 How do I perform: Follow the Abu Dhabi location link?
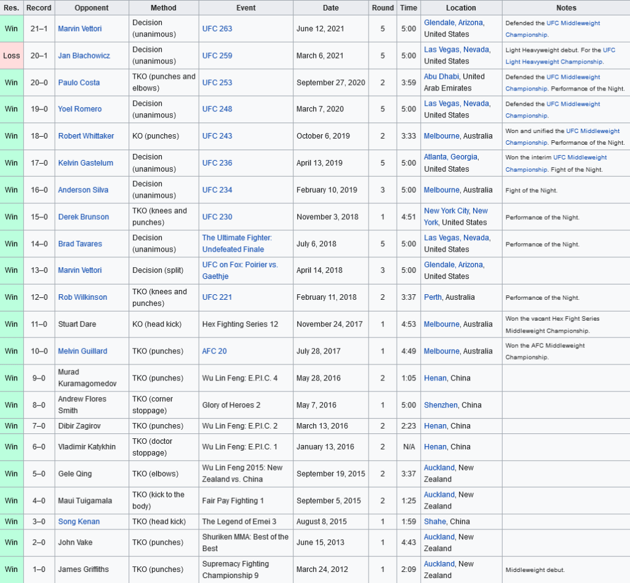(441, 76)
